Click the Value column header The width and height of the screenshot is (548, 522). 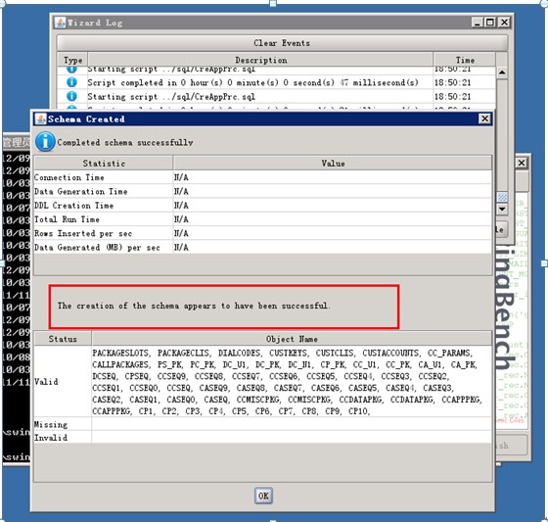coord(333,163)
